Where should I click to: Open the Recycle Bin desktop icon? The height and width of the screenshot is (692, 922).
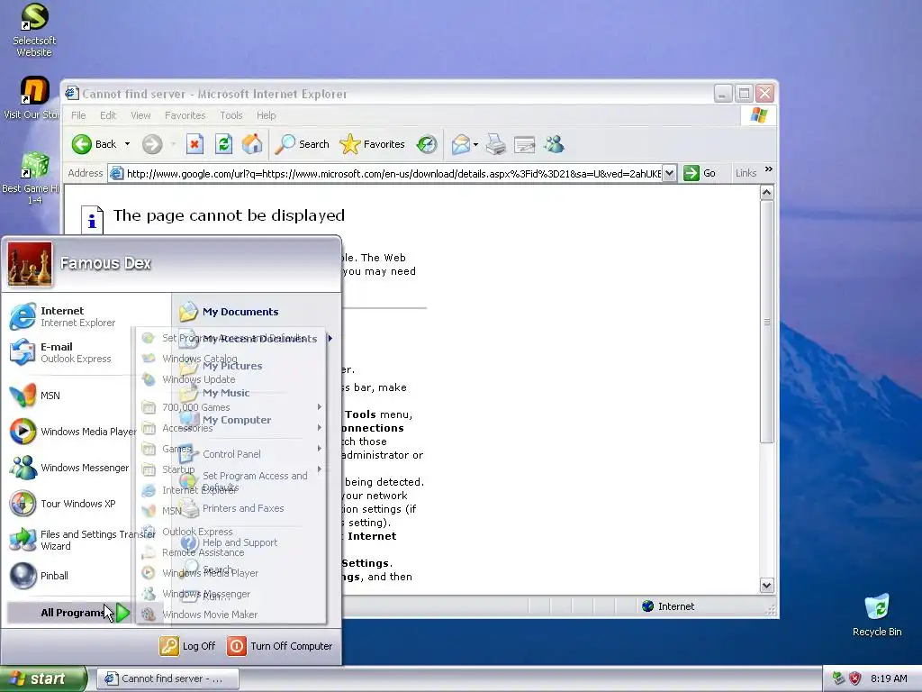click(877, 615)
